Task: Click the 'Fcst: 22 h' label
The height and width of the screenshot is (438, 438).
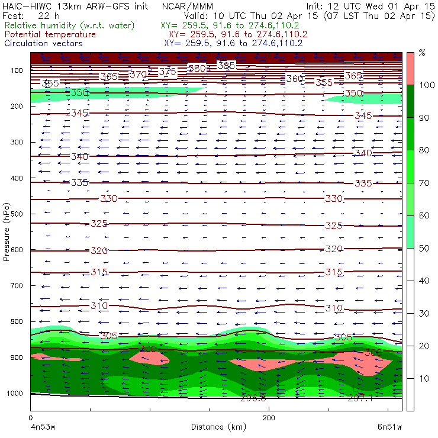Action: 31,16
